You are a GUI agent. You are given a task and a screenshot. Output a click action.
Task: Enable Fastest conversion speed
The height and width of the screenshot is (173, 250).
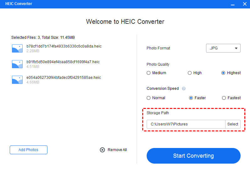(x=224, y=98)
